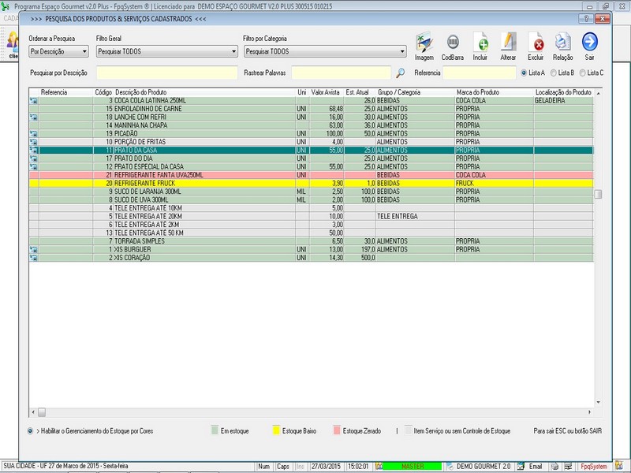Click the icon right of FpqSystem in status bar
This screenshot has height=473, width=631.
coord(619,467)
